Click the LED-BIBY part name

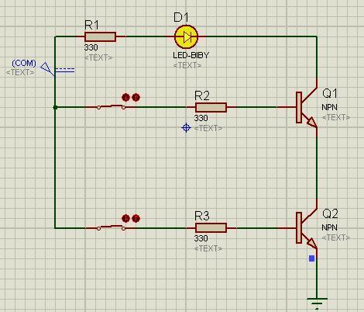(191, 55)
